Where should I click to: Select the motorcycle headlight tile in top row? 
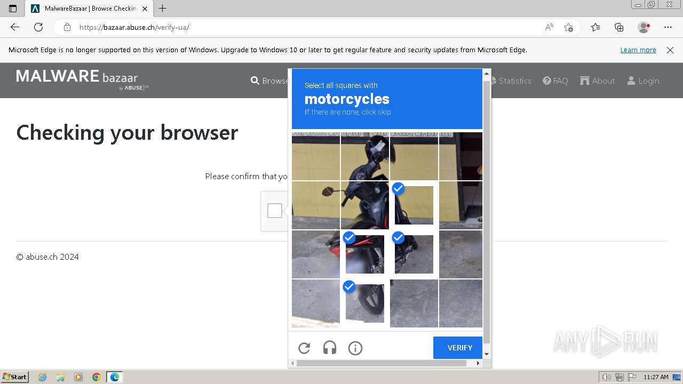tap(365, 156)
